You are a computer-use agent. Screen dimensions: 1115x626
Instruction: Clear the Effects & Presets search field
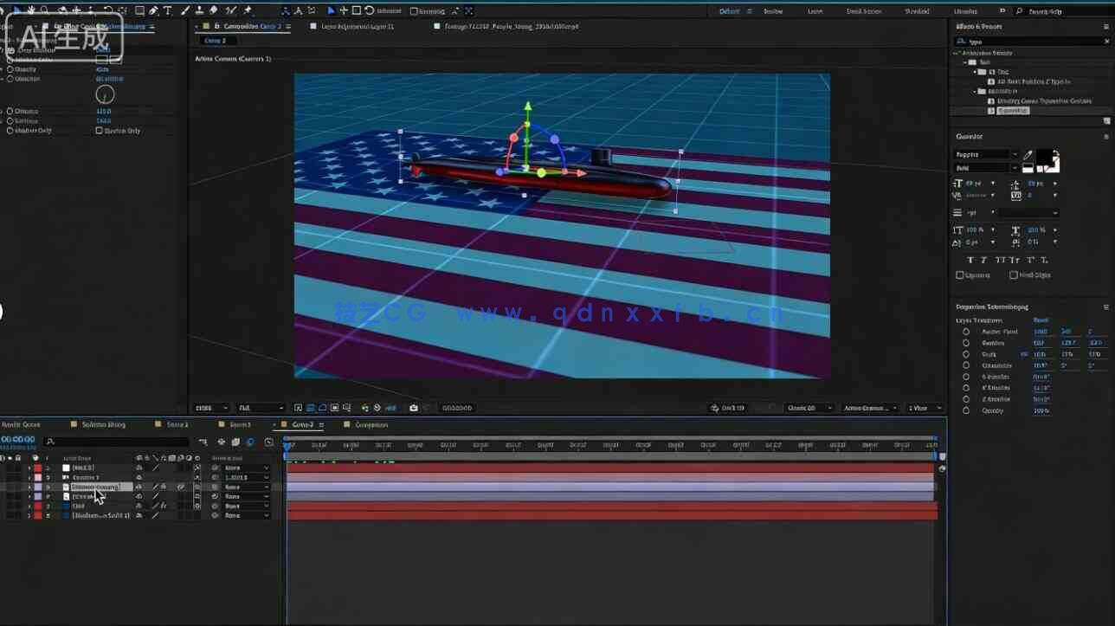[x=1105, y=41]
